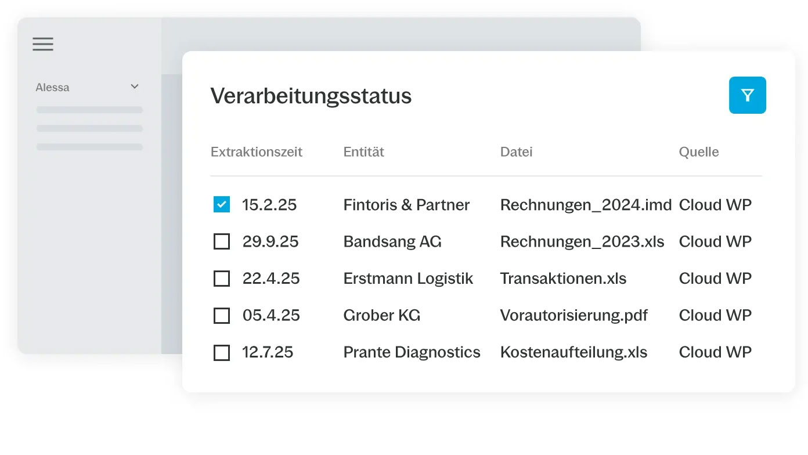Open Rechnungen_2023.xls file entry
The height and width of the screenshot is (455, 808).
[582, 242]
